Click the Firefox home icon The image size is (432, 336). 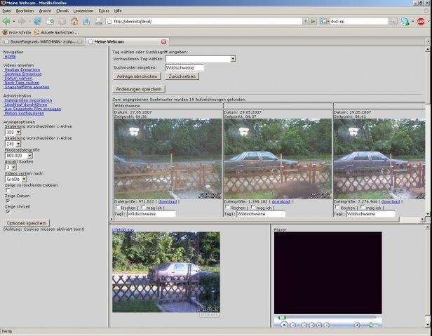click(74, 21)
